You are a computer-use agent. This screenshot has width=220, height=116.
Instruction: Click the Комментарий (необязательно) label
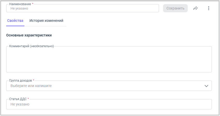coord(32,46)
